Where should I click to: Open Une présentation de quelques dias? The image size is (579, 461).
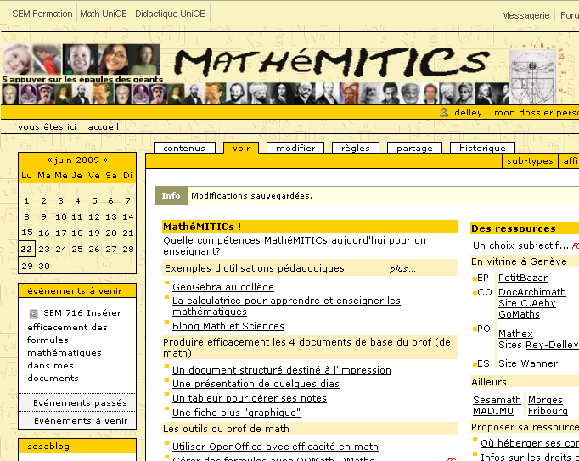click(x=256, y=384)
